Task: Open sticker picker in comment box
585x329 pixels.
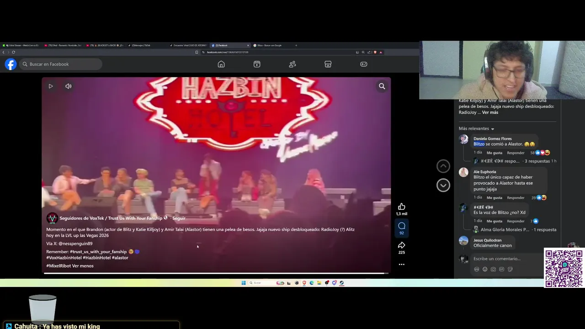Action: click(x=510, y=269)
